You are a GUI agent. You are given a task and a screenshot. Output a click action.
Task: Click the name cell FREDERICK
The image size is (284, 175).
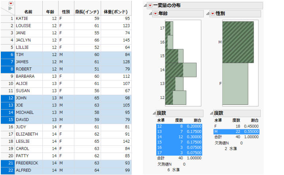click(28, 163)
